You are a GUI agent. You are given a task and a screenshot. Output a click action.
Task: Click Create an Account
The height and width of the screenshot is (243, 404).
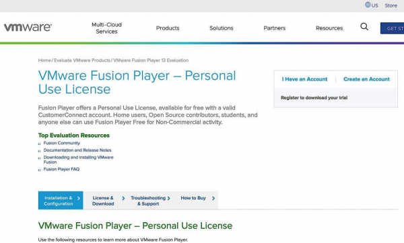366,79
